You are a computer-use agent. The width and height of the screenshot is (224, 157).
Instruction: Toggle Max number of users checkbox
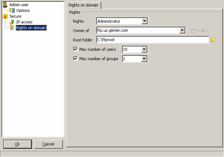[x=75, y=49]
